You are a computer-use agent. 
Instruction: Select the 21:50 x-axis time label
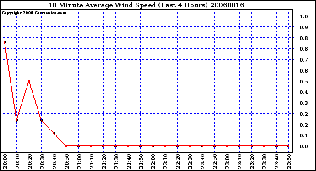(x=141, y=161)
